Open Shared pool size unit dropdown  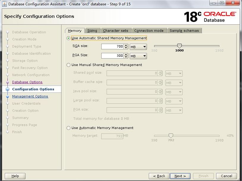click(174, 74)
